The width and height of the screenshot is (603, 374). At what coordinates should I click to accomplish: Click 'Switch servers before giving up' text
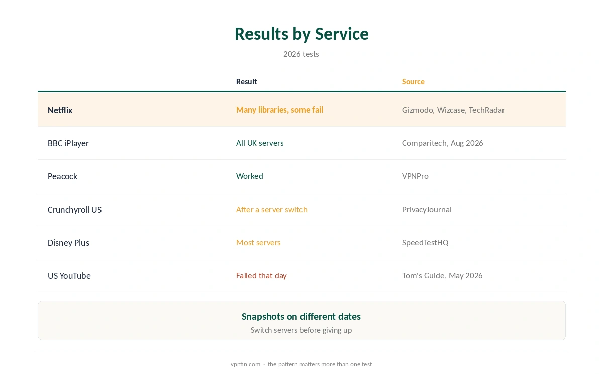coord(301,330)
